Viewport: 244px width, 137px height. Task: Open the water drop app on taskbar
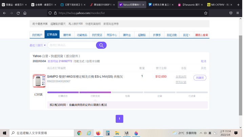[136, 133]
